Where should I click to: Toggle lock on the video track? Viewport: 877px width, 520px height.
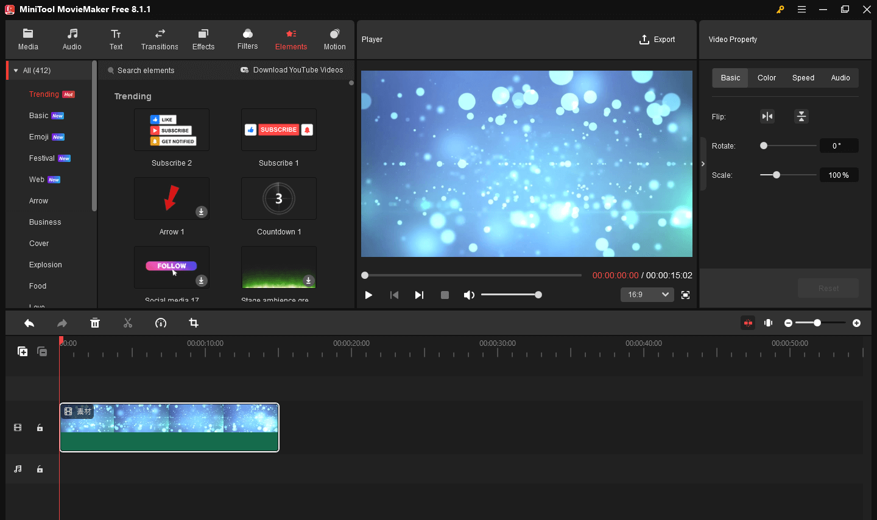click(40, 428)
